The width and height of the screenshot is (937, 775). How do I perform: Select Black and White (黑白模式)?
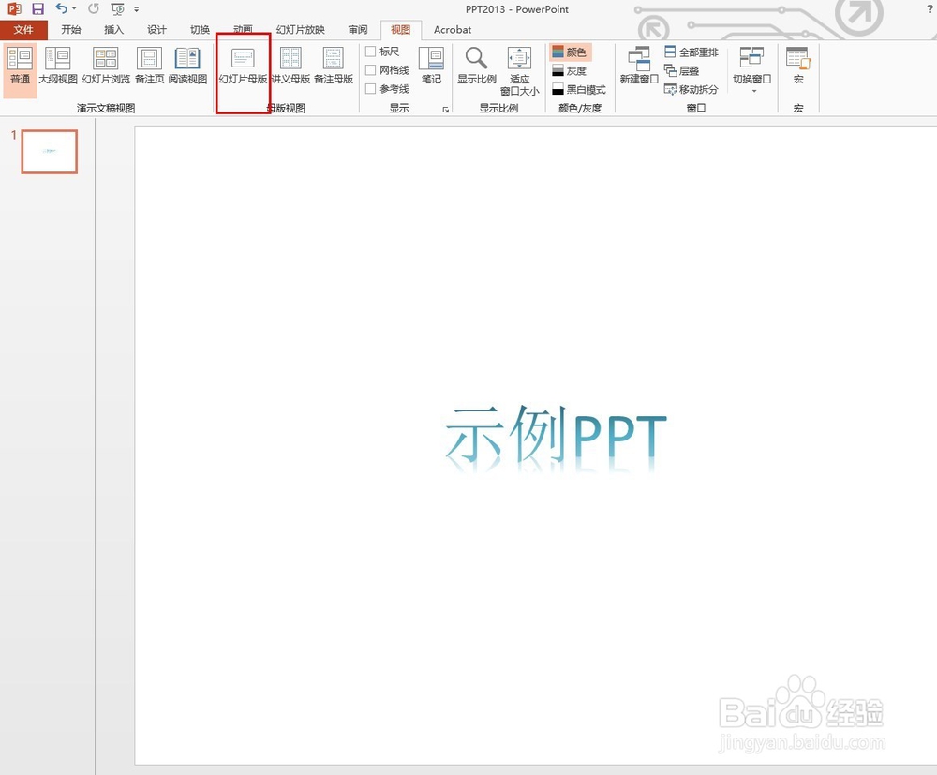[578, 90]
